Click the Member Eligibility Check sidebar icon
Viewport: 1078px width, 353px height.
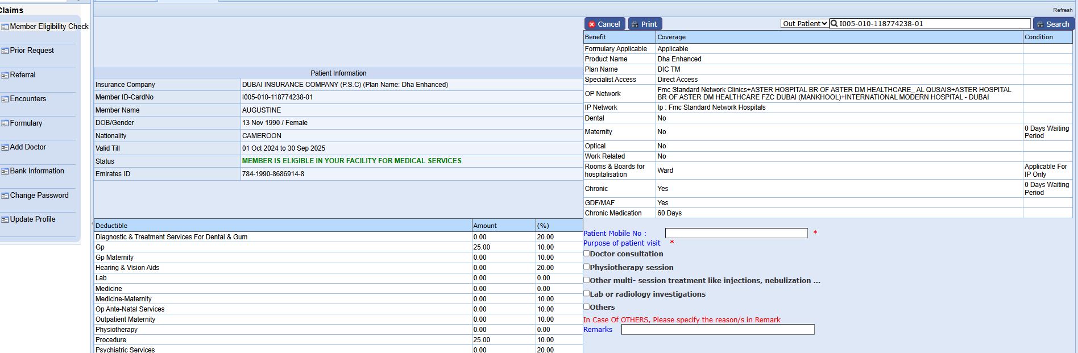[x=5, y=27]
